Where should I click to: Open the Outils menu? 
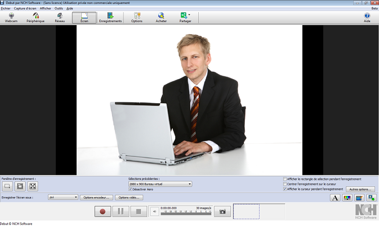click(59, 8)
